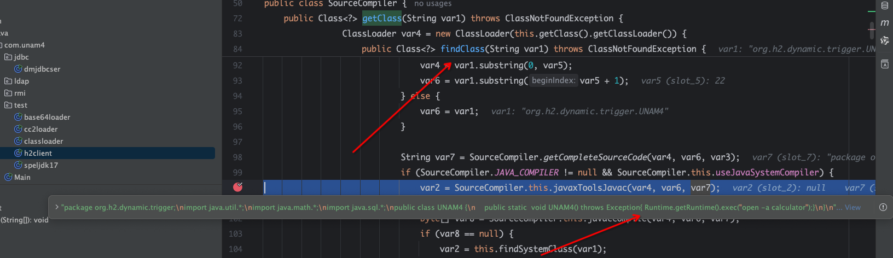Select speljdk17 class in the tree
This screenshot has width=893, height=258.
[40, 165]
